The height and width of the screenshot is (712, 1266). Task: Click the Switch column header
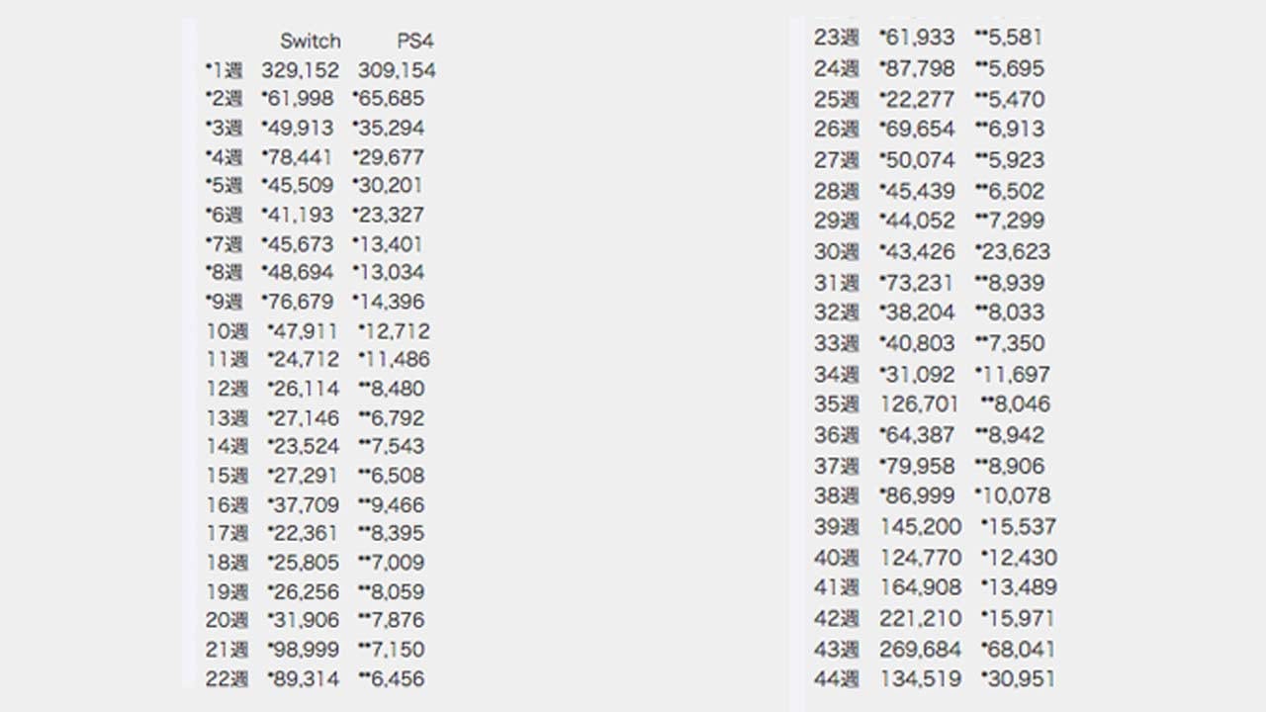310,42
